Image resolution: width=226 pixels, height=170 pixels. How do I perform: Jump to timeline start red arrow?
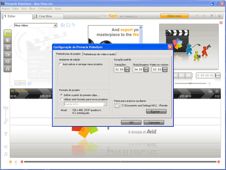(x=22, y=162)
